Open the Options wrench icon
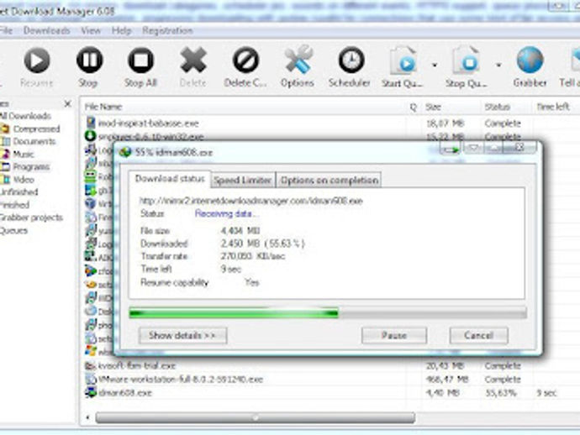 (x=298, y=59)
